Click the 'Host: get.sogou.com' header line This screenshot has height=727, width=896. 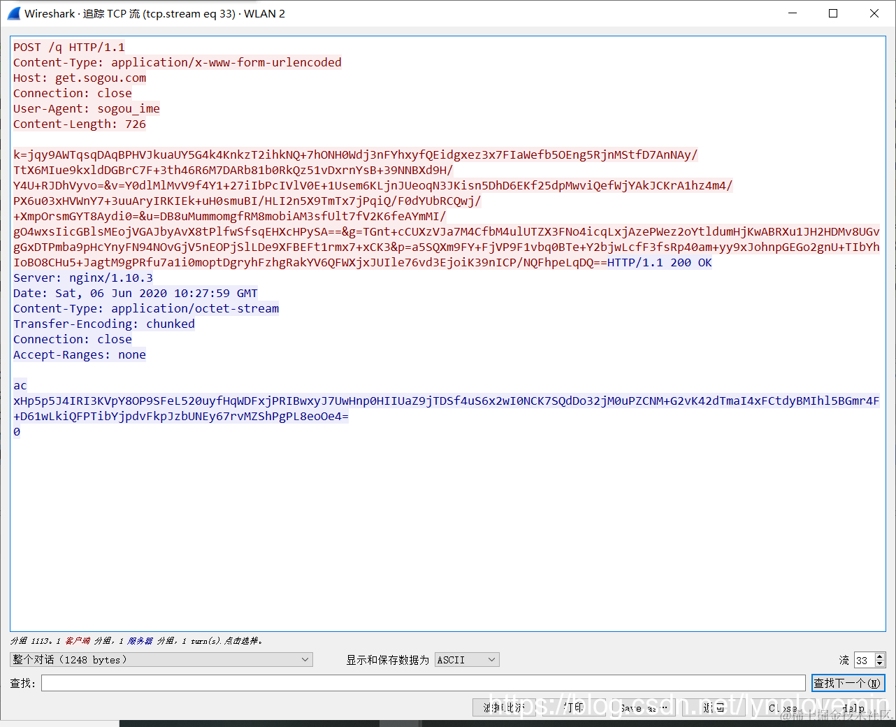coord(80,78)
